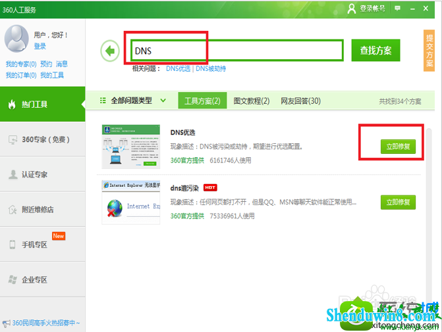
Task: Click related question link DNS被劫持
Action: (x=211, y=68)
